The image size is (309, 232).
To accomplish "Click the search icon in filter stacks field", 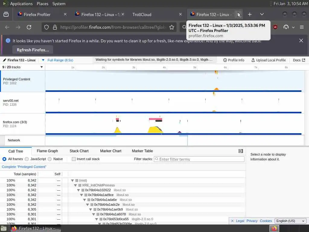I will pos(157,159).
